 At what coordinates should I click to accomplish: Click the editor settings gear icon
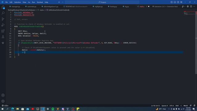click(188, 6)
